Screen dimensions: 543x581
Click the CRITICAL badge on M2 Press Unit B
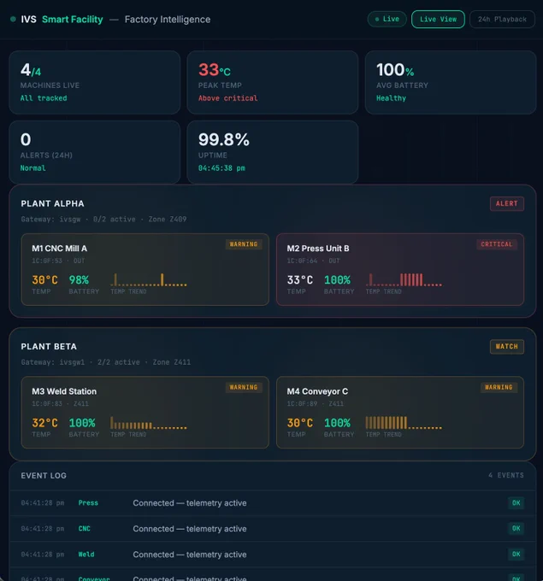[497, 244]
